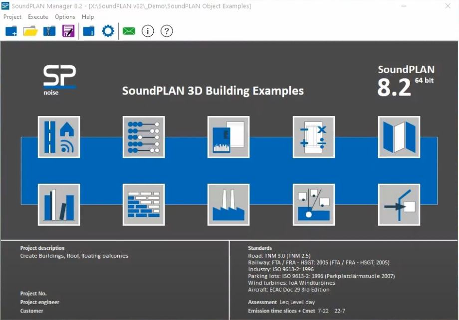Open the factory industry noise example tile
The height and width of the screenshot is (320, 459).
[x=229, y=204]
